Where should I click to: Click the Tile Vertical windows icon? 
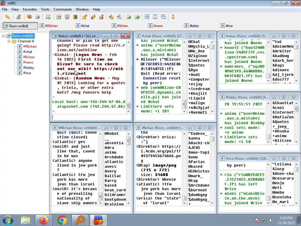coord(155,17)
